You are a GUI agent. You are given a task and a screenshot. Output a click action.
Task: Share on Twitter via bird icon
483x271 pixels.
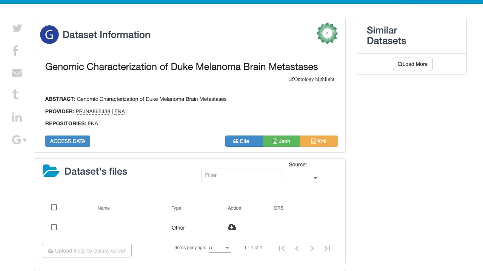(x=17, y=28)
